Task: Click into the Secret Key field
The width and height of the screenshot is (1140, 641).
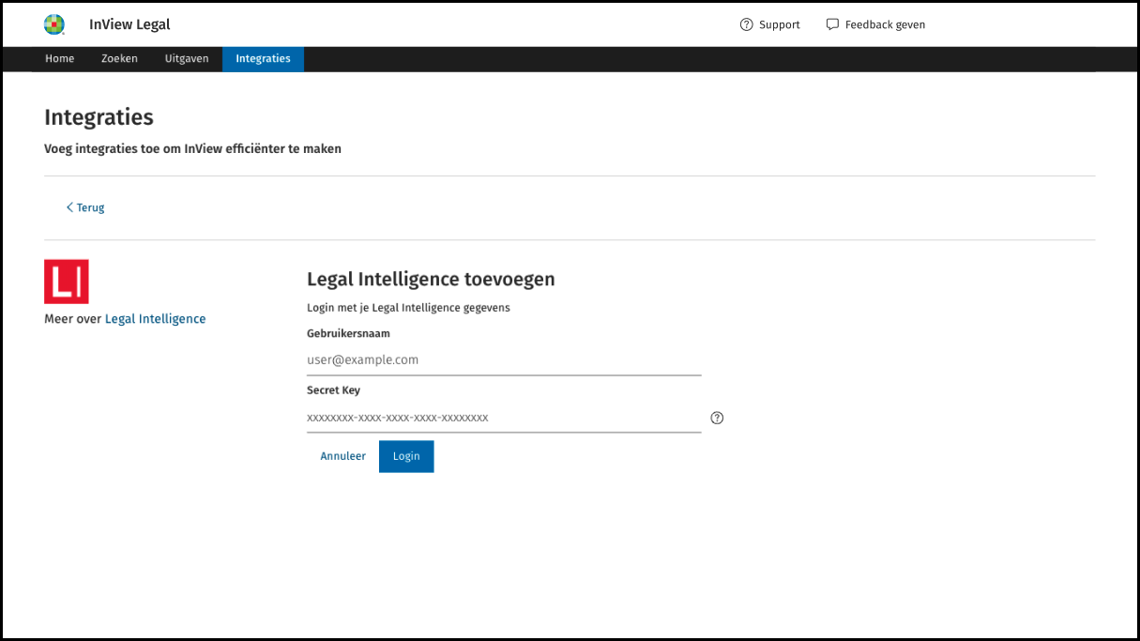Action: click(504, 418)
